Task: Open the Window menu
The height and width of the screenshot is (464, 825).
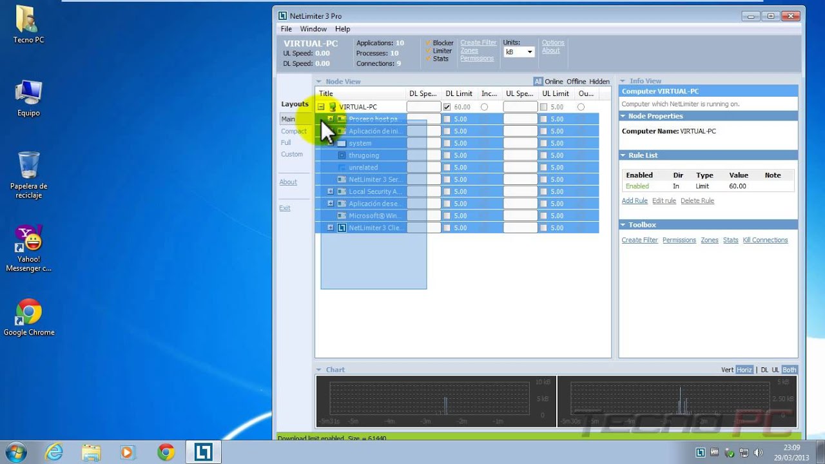Action: point(313,29)
